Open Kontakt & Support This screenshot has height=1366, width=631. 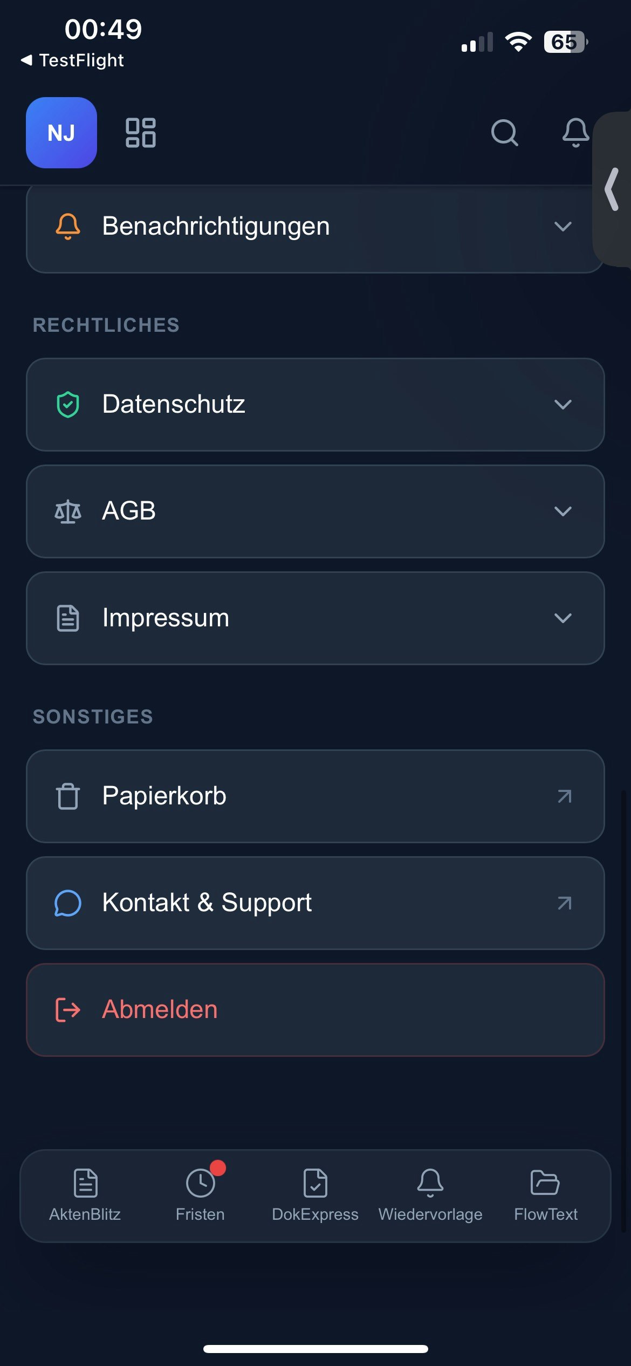pyautogui.click(x=207, y=903)
